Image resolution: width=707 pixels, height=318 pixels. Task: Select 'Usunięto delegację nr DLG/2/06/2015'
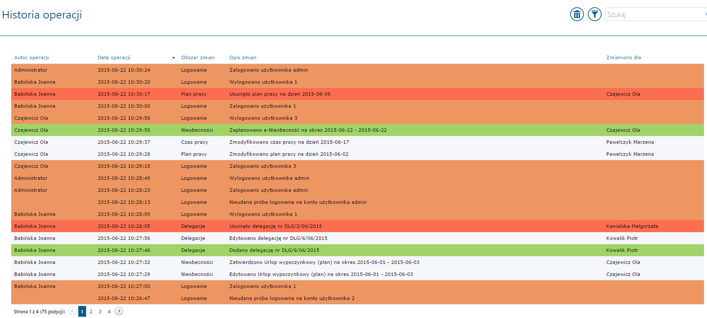275,226
